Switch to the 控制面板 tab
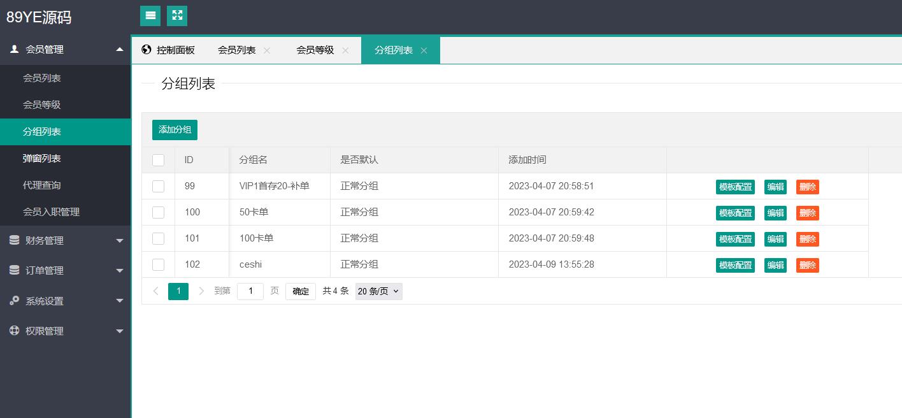The image size is (902, 418). tap(168, 50)
